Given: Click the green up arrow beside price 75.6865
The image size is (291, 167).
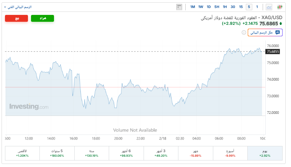Looking at the screenshot, I should point(281,24).
